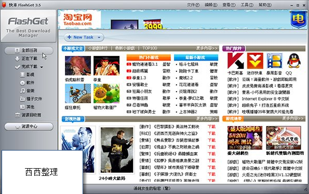Open the 幫助(H) menu

(x=265, y=5)
